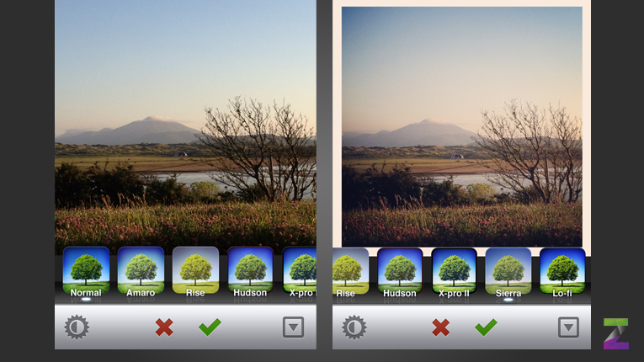Collapse filter tray using right arrow box
This screenshot has height=362, width=644.
[x=568, y=327]
